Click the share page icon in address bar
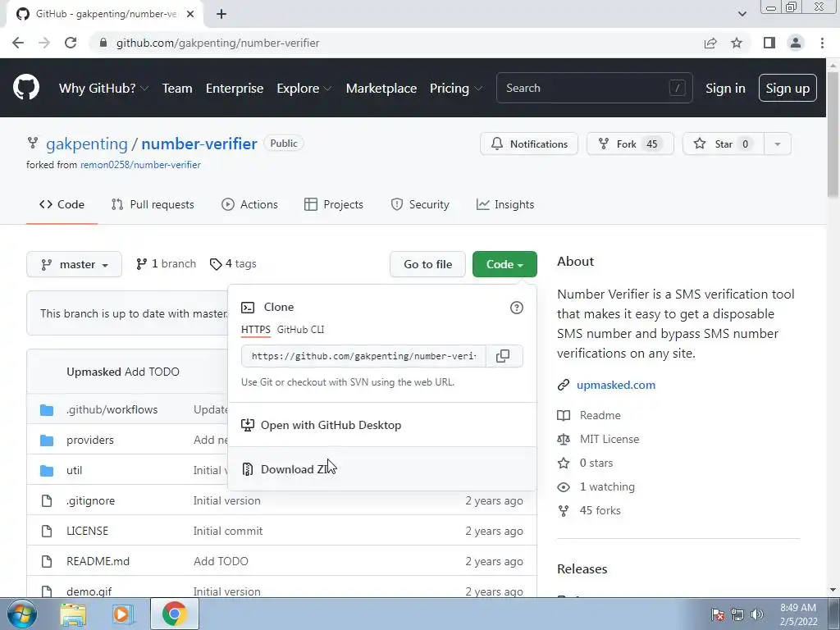Screen dimensions: 840x630 tap(710, 43)
